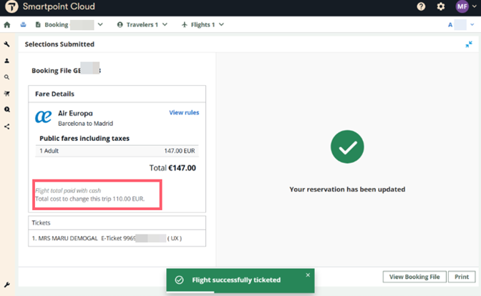The height and width of the screenshot is (296, 481).
Task: Open the MF user profile menu
Action: pos(462,7)
